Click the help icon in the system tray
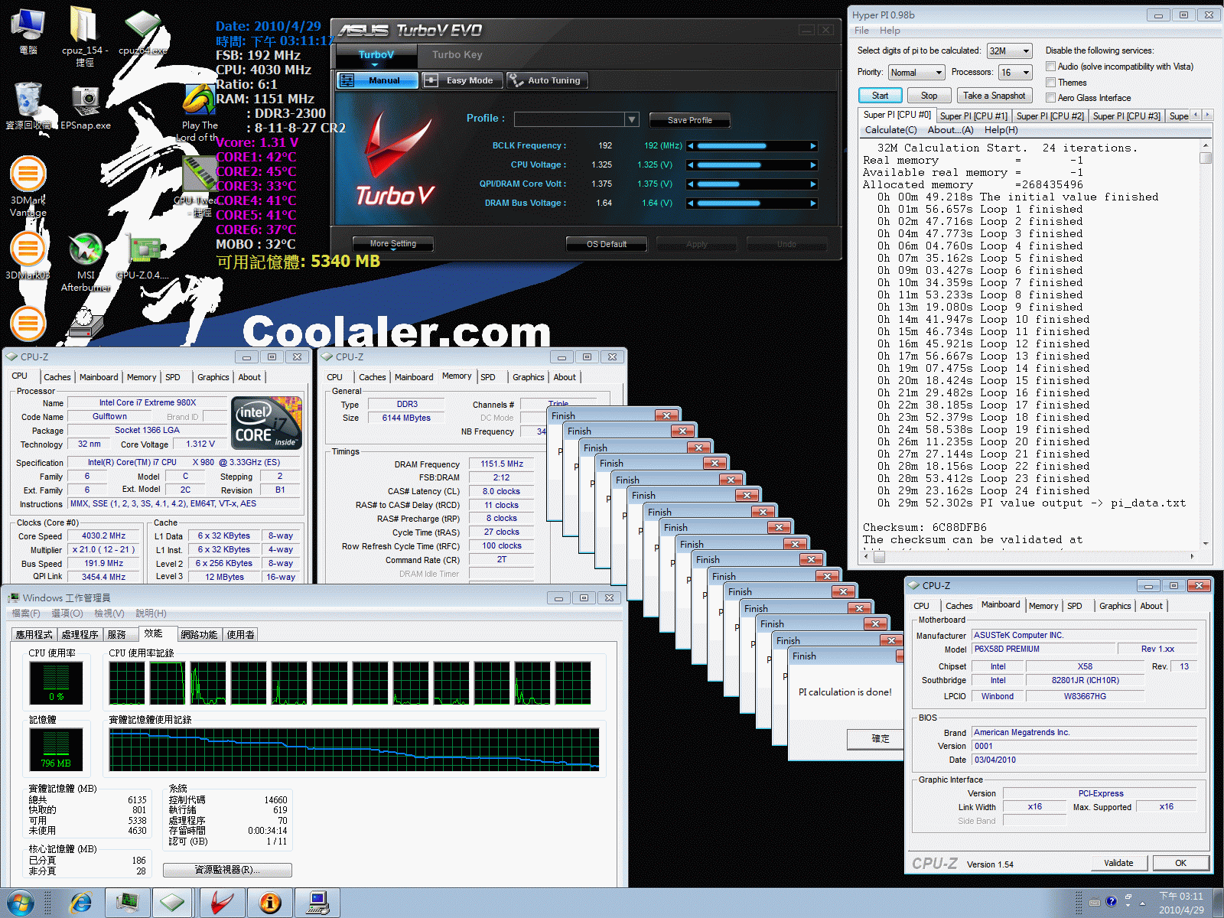Screen dimensions: 1224x918 click(x=1112, y=901)
